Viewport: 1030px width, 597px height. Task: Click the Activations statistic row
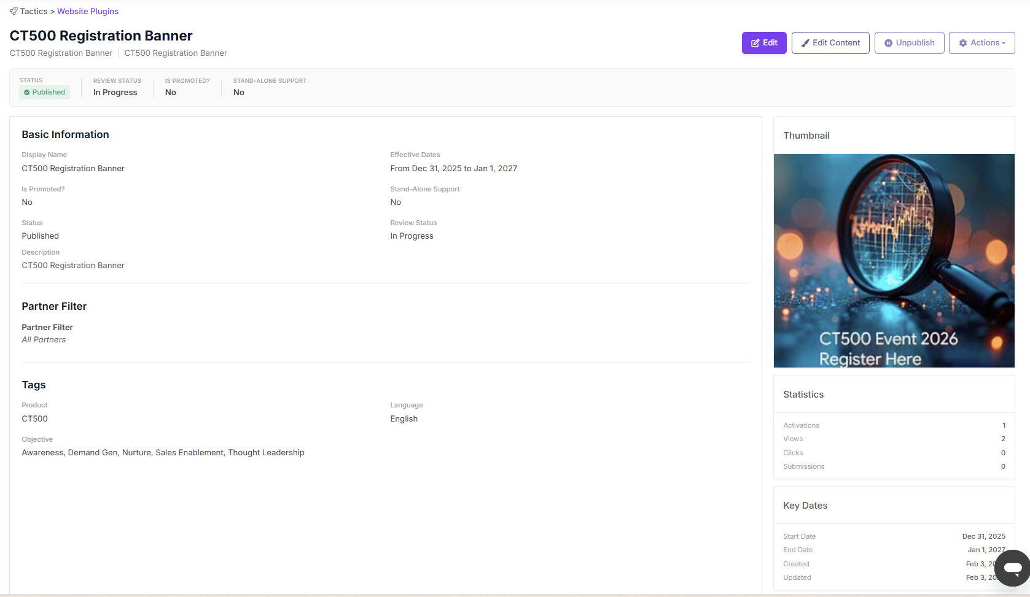[x=894, y=425]
